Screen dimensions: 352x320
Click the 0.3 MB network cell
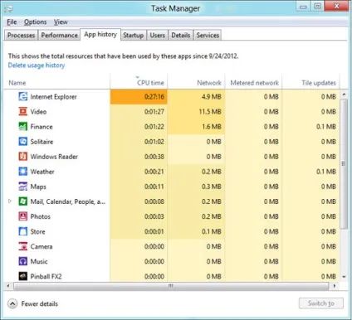[x=196, y=187]
